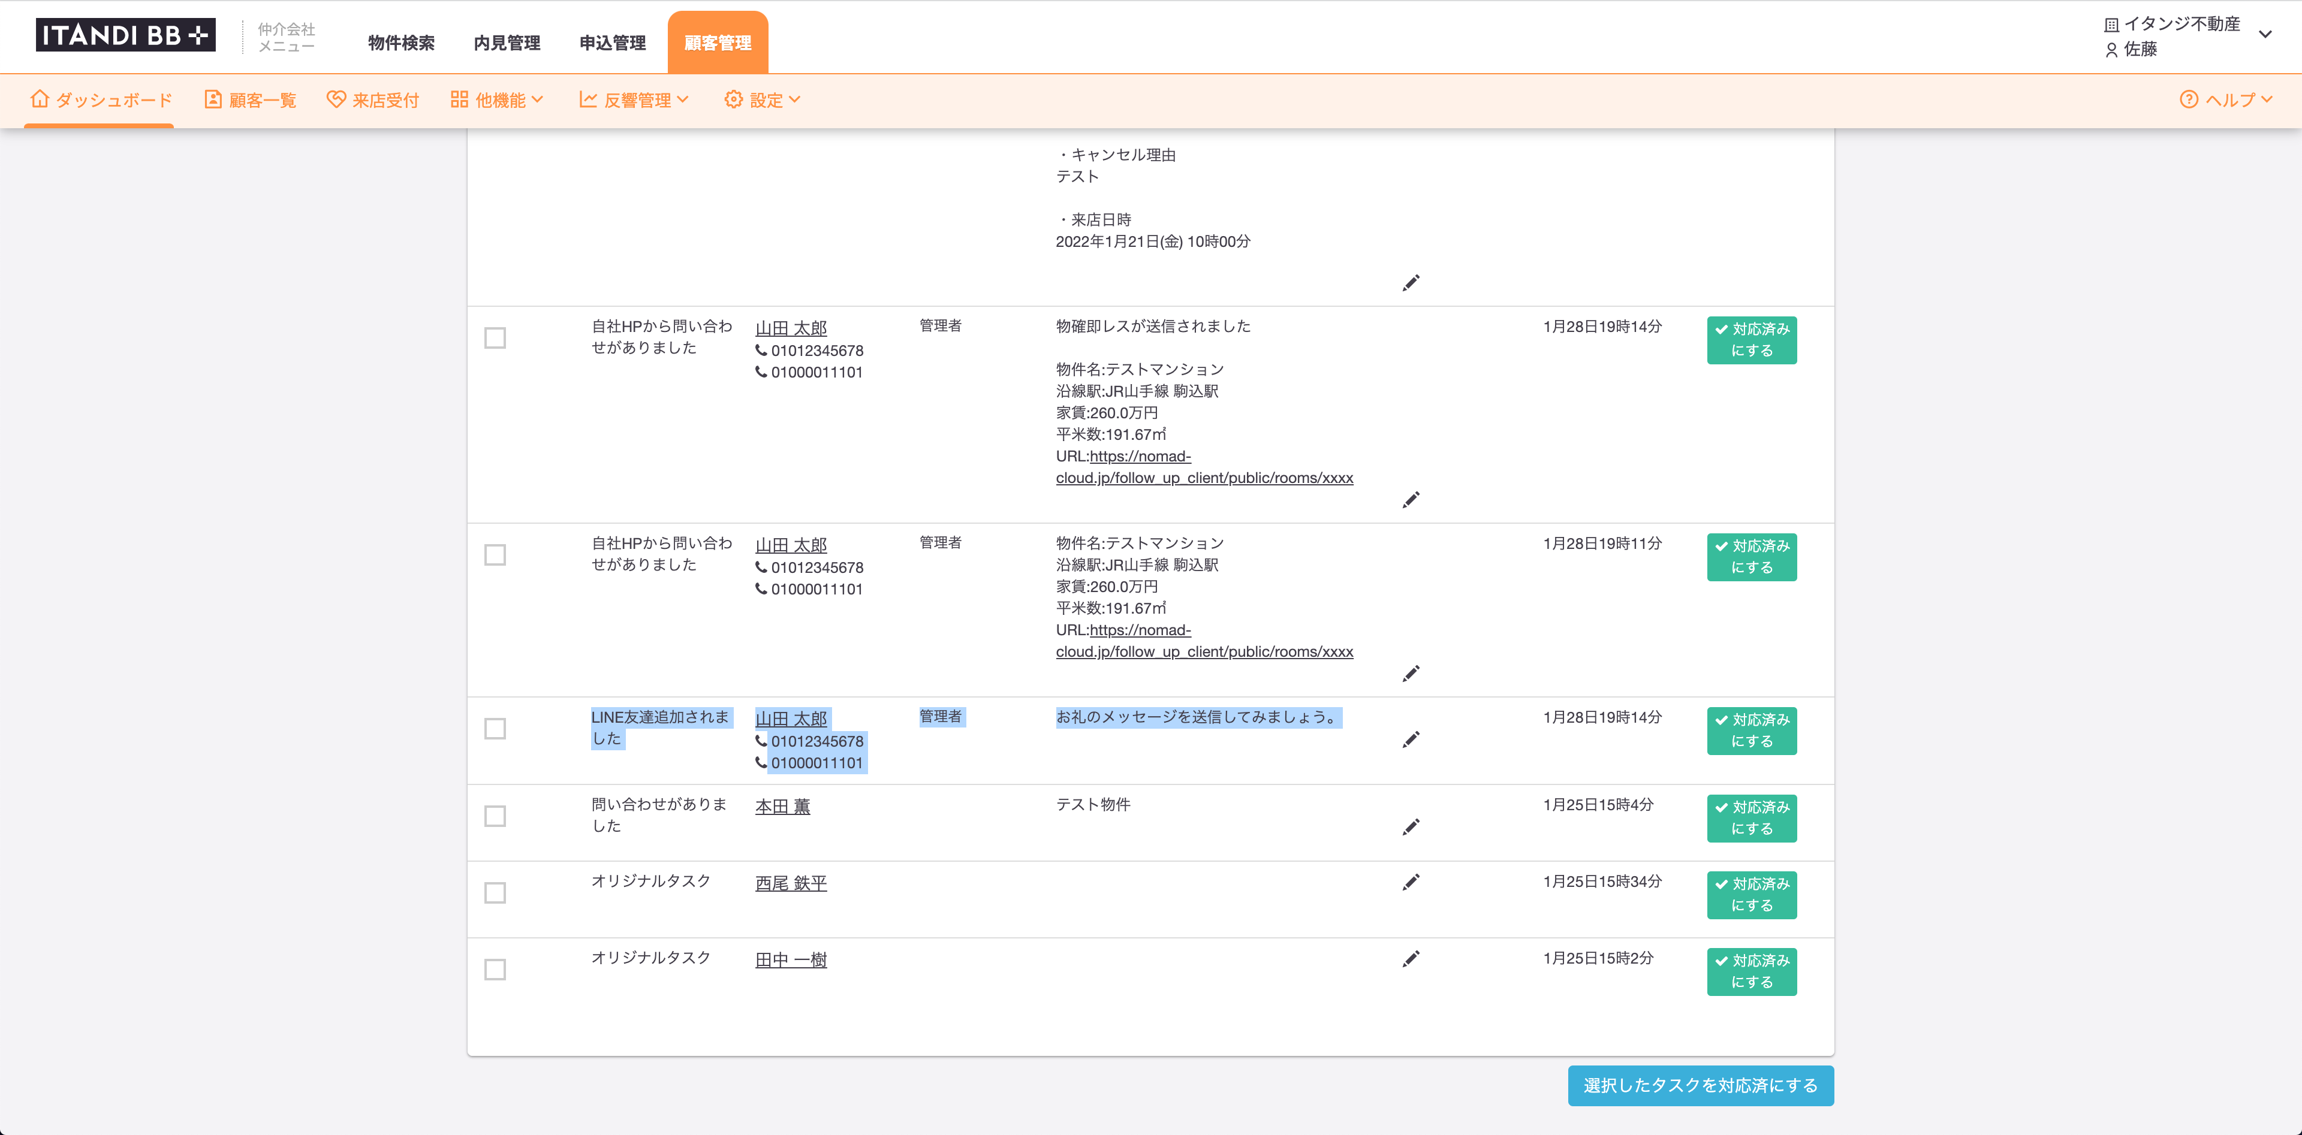Mark 19時11分 row as 対応済み
Image resolution: width=2302 pixels, height=1135 pixels.
[x=1752, y=557]
